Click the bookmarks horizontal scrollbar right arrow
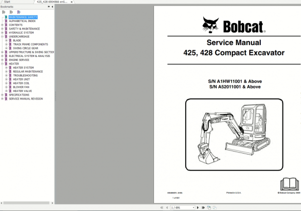Viewport: 301px width, 211px height. pos(52,203)
